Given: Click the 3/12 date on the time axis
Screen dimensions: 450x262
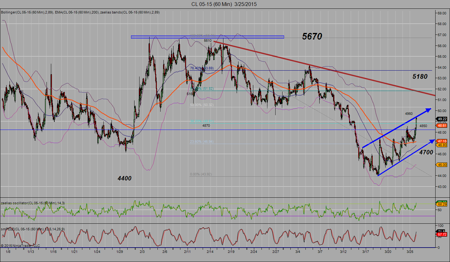Looking at the screenshot, I should pyautogui.click(x=343, y=252).
